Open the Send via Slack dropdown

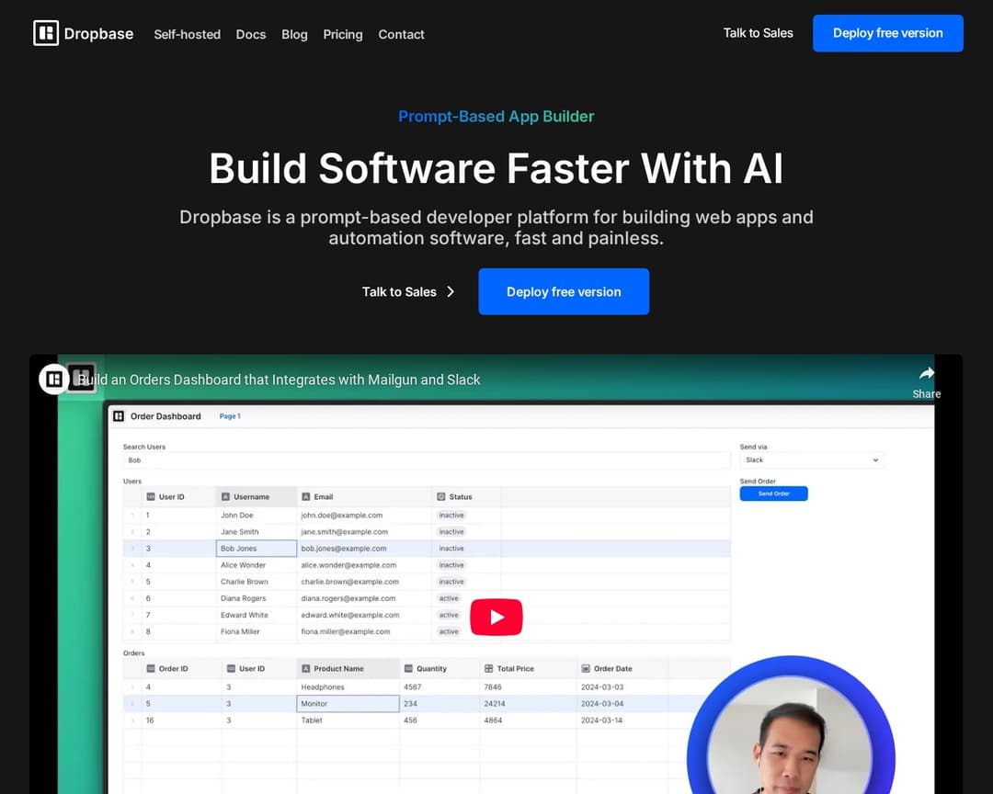[812, 460]
